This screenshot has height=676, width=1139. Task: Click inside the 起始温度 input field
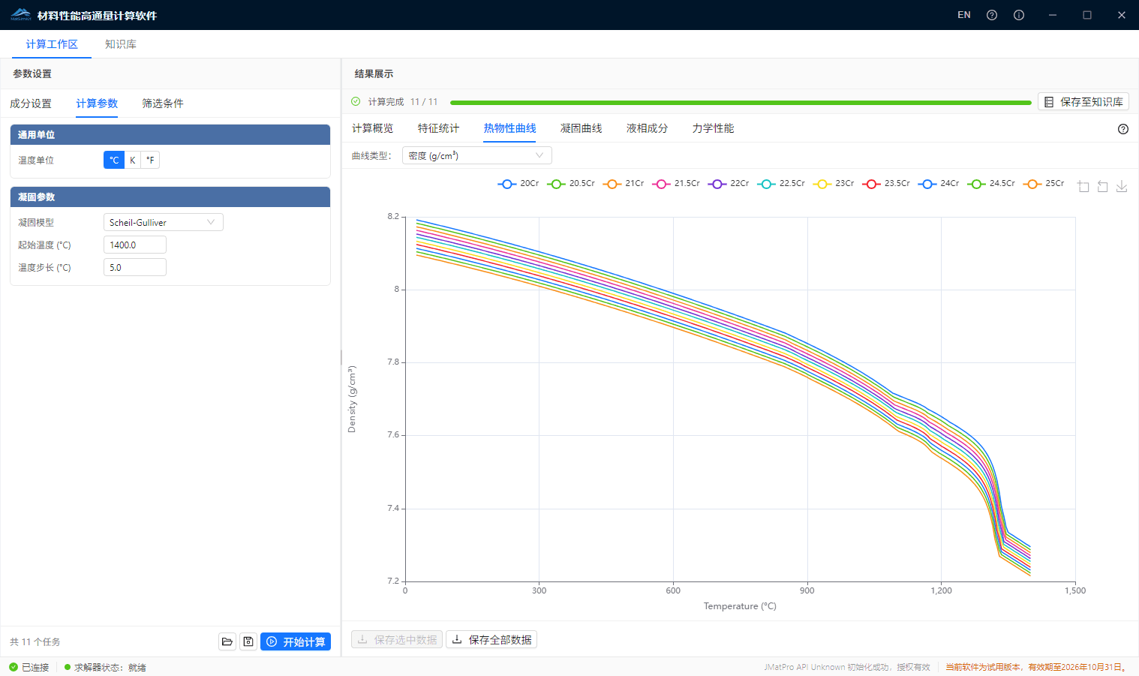135,244
